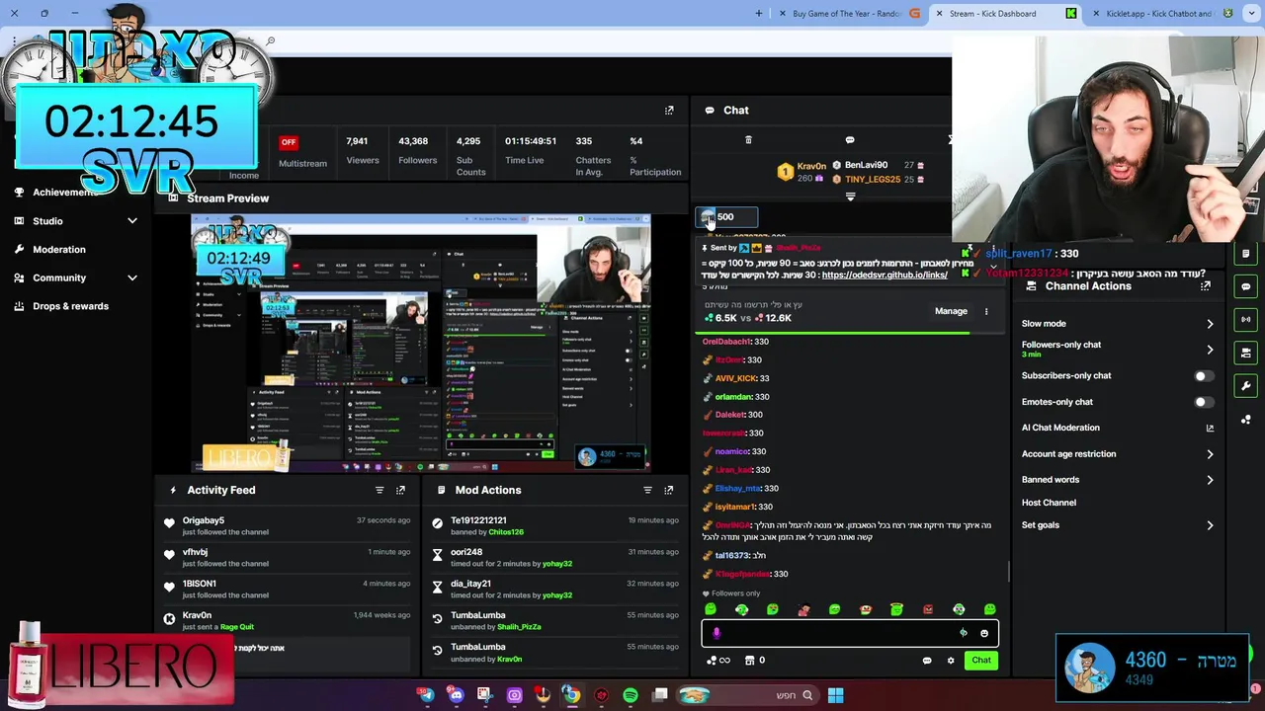
Task: Click the green Chat send button
Action: click(981, 661)
